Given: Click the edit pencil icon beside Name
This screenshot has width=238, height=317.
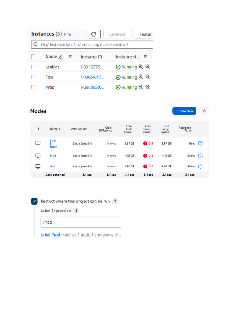Looking at the screenshot, I should tap(60, 57).
